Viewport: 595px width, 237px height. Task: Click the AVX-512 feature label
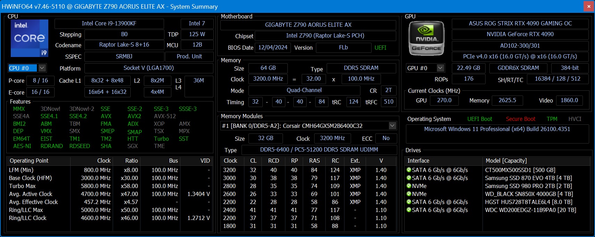coord(165,116)
